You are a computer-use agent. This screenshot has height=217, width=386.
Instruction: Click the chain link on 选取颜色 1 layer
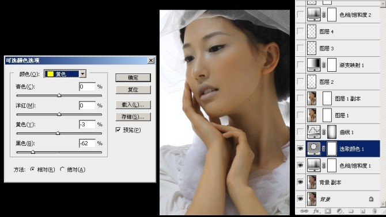coord(324,149)
